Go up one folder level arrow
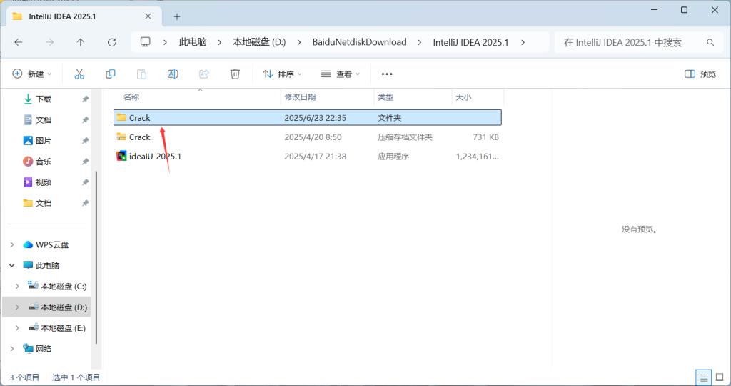731x386 pixels. [80, 42]
